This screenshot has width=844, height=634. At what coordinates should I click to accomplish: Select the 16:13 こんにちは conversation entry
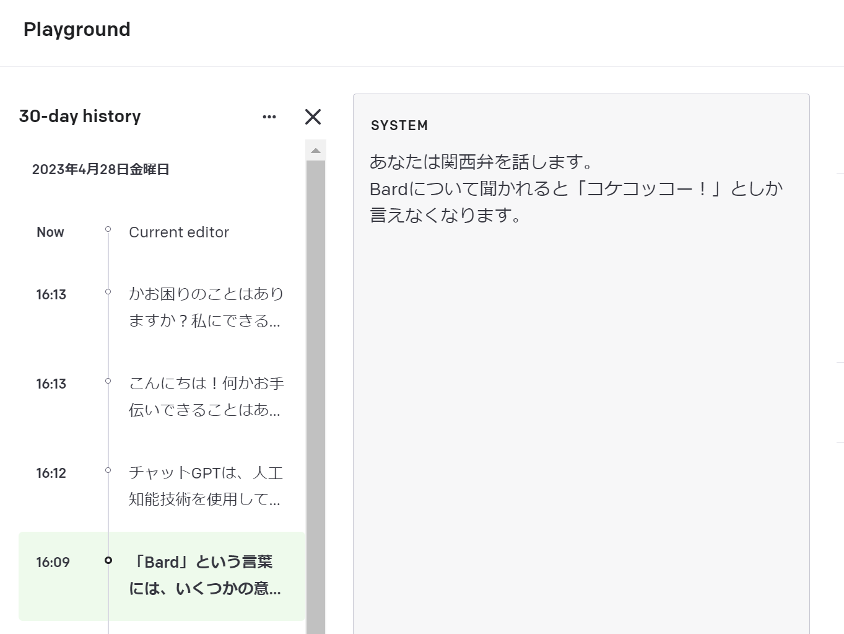pyautogui.click(x=206, y=397)
